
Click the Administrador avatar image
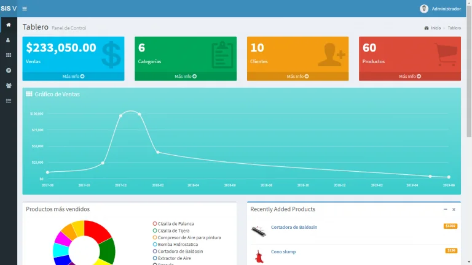424,9
